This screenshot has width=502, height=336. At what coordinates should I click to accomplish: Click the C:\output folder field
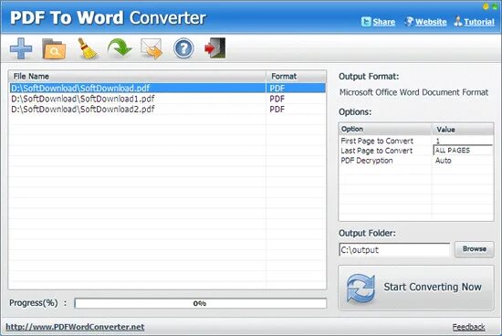[x=394, y=250]
